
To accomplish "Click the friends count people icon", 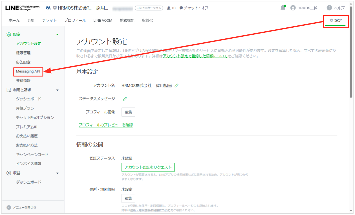I will pyautogui.click(x=169, y=8).
